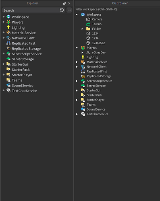Expand Players in the Explorer panel
The image size is (160, 201).
tap(4, 22)
